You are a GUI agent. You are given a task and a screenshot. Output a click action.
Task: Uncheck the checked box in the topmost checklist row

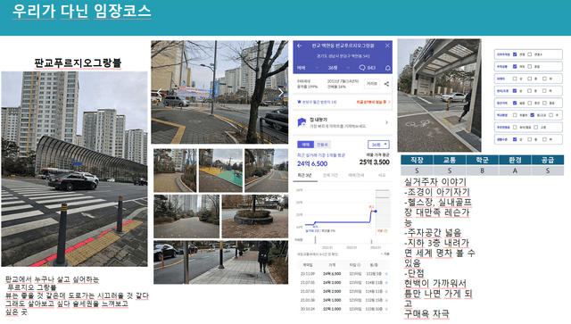[515, 54]
